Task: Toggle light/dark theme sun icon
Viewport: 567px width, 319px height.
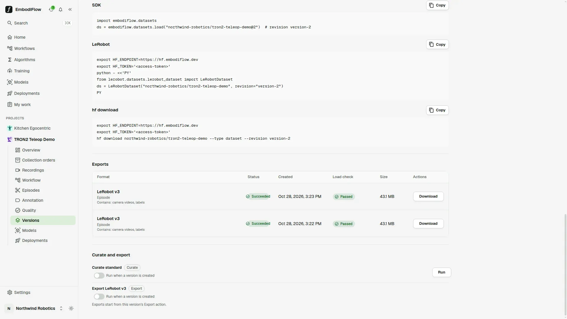Action: click(x=71, y=308)
